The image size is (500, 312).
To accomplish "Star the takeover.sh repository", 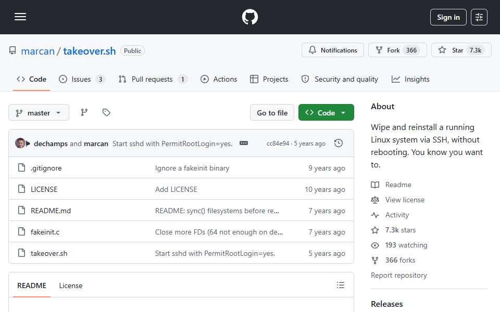I will click(x=461, y=50).
